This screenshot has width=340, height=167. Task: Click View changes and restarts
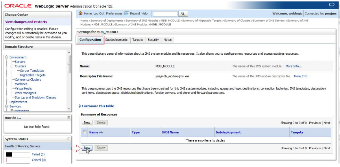[26, 22]
